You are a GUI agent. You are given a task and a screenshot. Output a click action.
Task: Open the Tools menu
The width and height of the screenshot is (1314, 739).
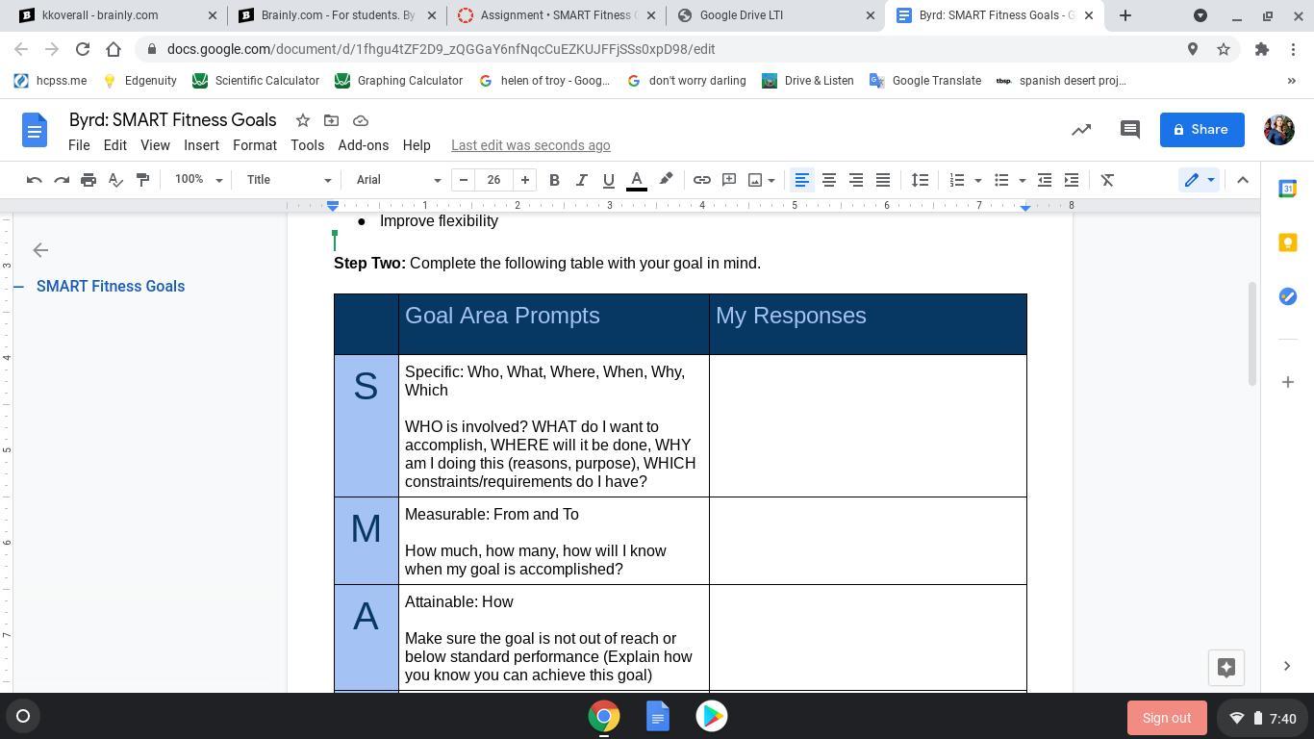coord(307,145)
